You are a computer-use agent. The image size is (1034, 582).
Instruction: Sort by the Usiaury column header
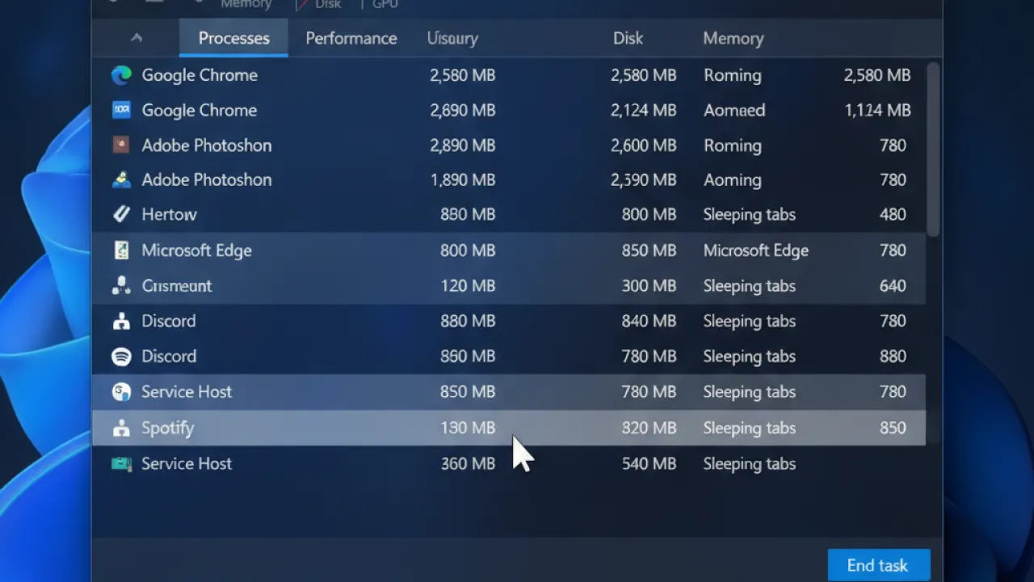(452, 38)
